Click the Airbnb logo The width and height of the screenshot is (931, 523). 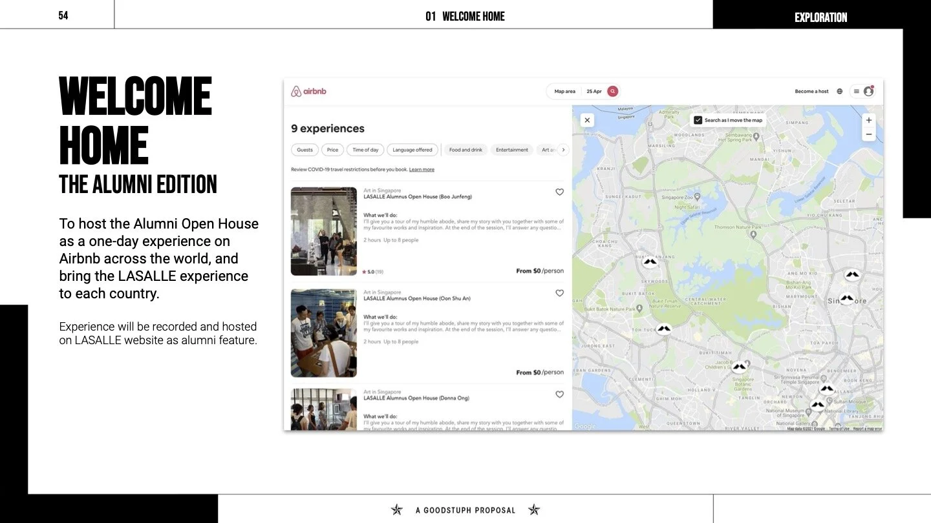coord(308,91)
